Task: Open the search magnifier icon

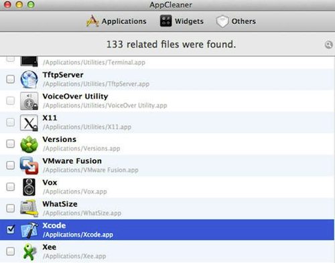Action: (x=328, y=45)
